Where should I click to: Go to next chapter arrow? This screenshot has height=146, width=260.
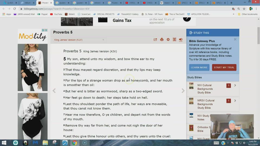[x=183, y=91]
